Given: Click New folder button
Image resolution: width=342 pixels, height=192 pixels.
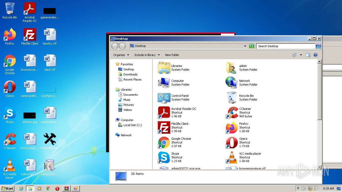Looking at the screenshot, I should coord(172,55).
